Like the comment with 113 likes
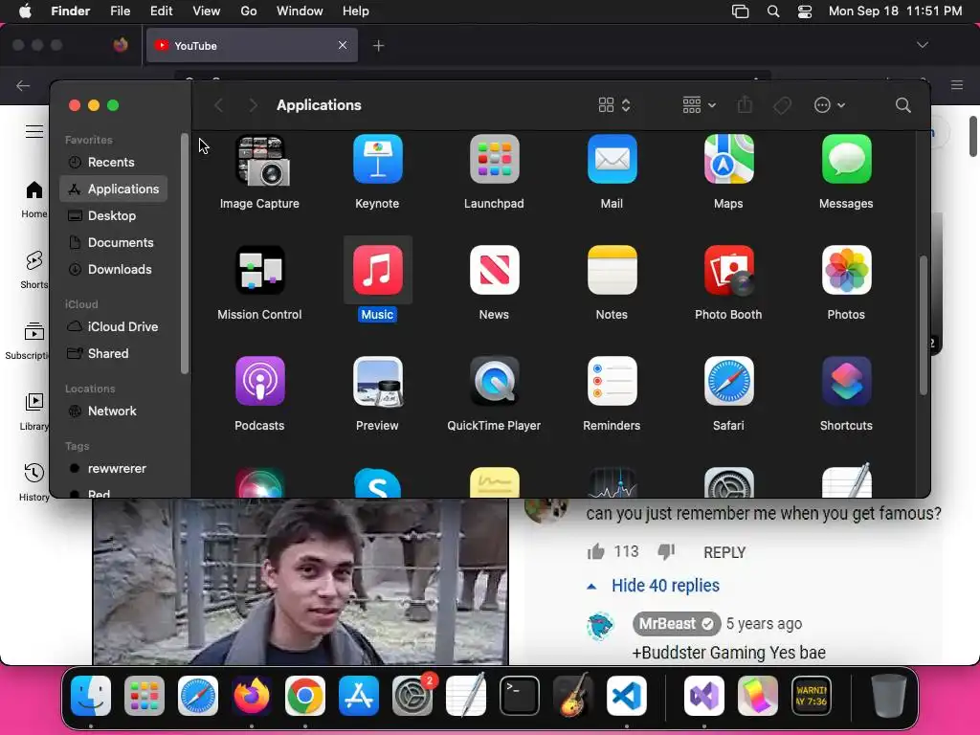Viewport: 980px width, 735px height. (x=595, y=552)
